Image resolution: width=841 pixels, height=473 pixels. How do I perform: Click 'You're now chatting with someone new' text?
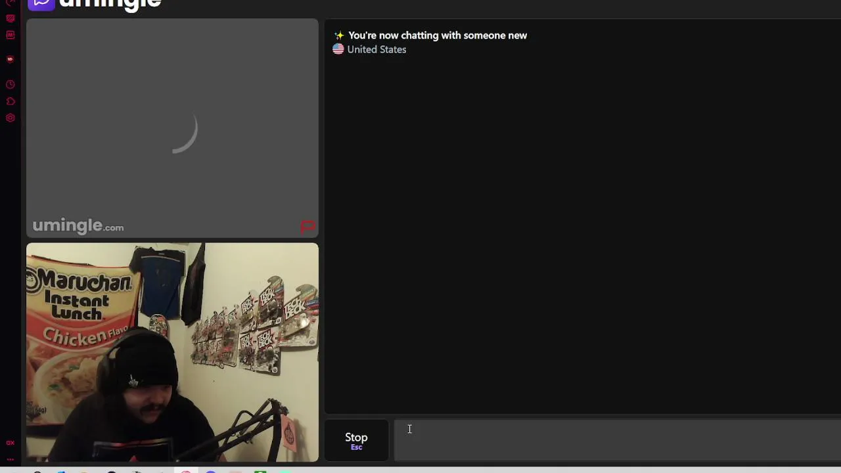438,35
